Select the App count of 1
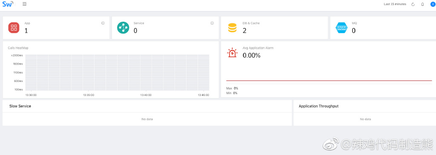The image size is (436, 155). pyautogui.click(x=26, y=31)
